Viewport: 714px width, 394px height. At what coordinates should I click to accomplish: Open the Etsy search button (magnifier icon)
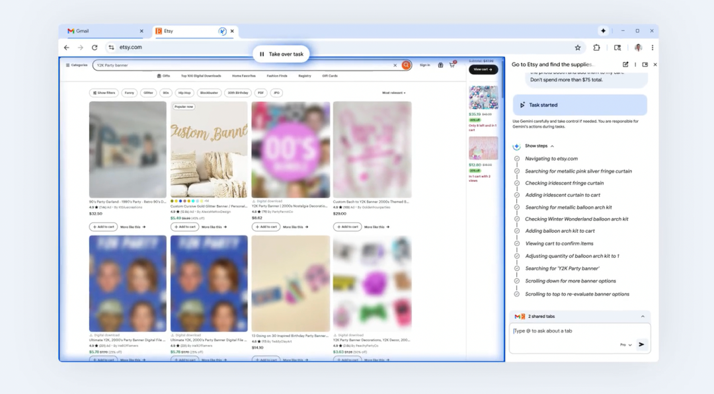point(406,65)
